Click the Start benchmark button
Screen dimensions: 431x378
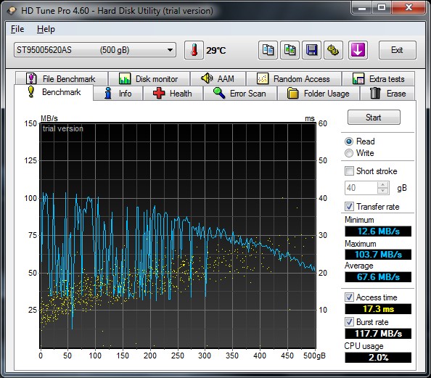coord(374,118)
